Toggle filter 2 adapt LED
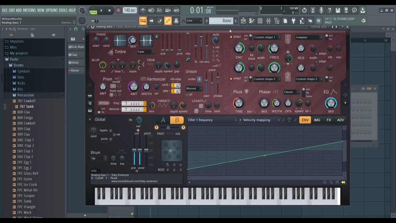 coord(231,79)
